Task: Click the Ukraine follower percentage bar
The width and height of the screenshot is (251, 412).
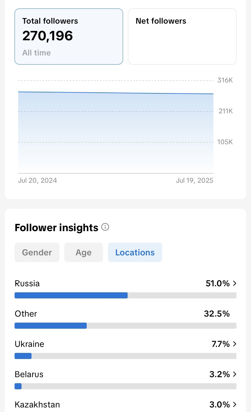Action: coord(125,356)
